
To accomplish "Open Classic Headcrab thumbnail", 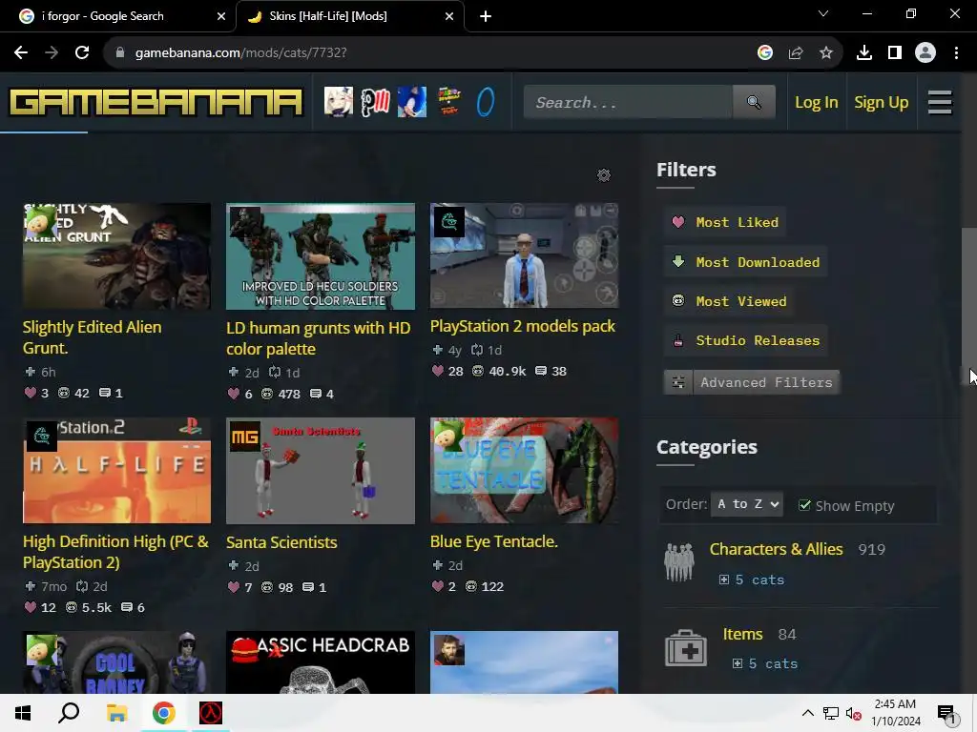I will click(x=321, y=662).
